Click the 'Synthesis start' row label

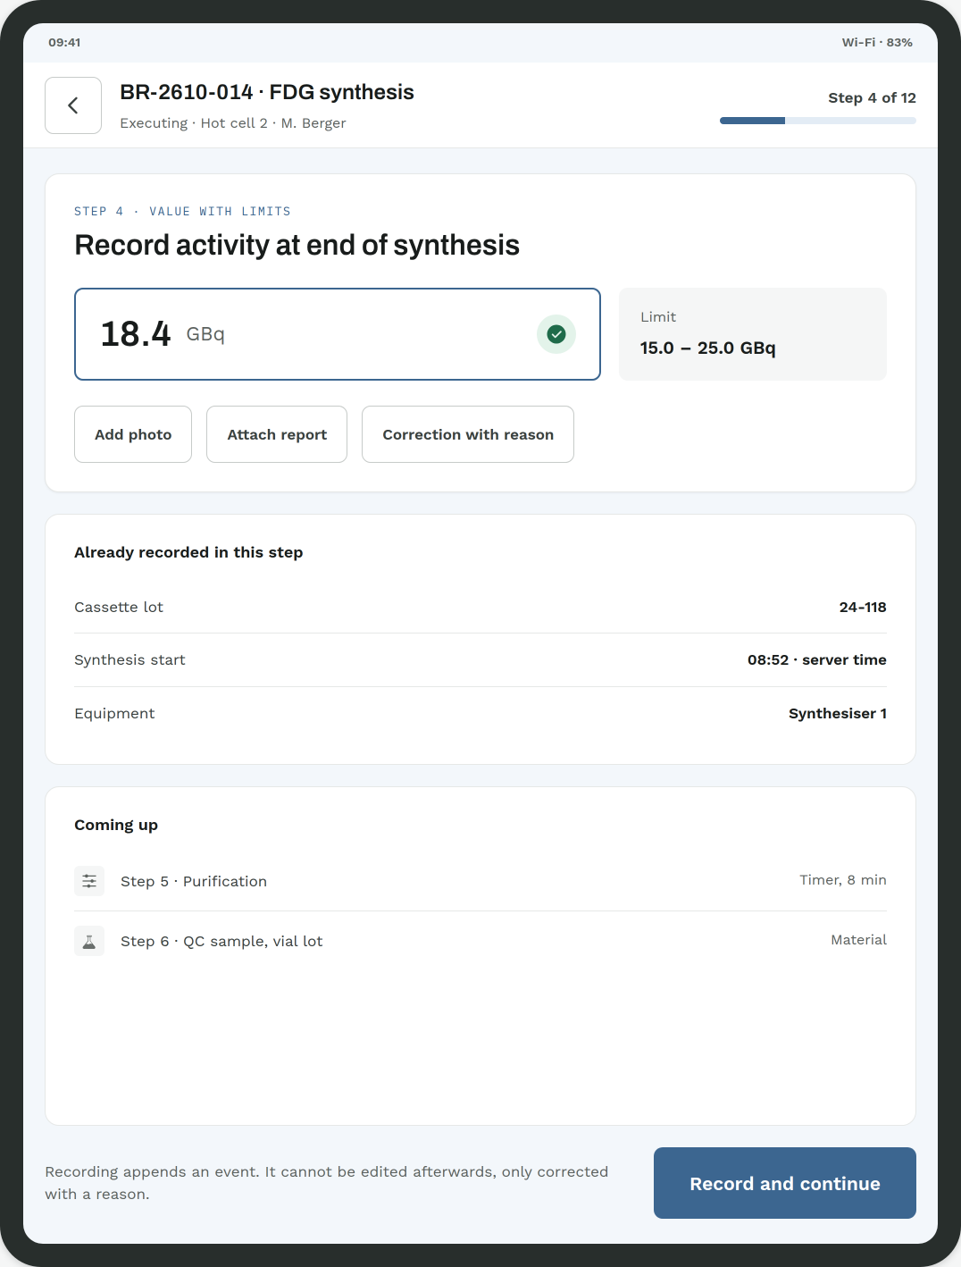130,659
